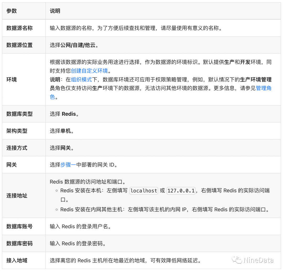Click the 架构类型 parameter label
Image resolution: width=283 pixels, height=272 pixels.
[x=17, y=131]
